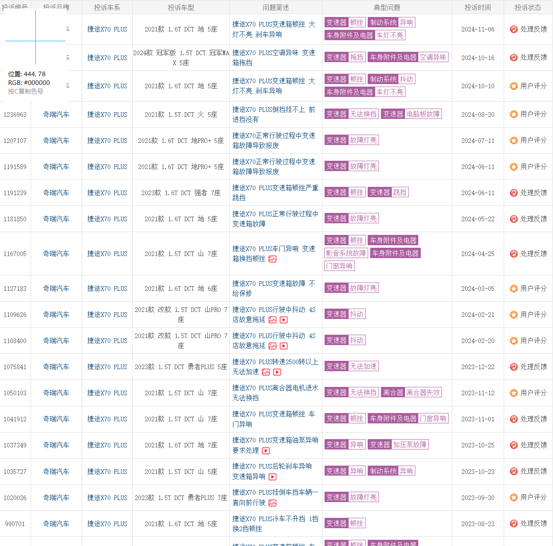Play video icon for 转速2500转以上无法加速 complaint
The width and height of the screenshot is (553, 546).
[x=277, y=372]
